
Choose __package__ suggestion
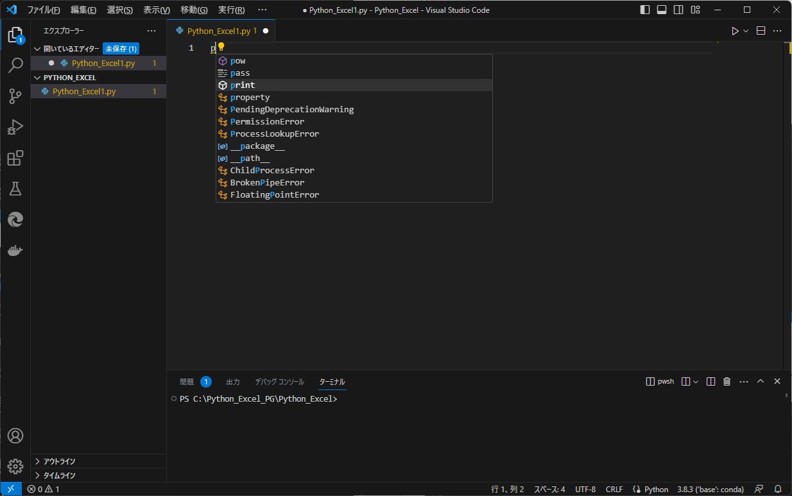pos(354,146)
